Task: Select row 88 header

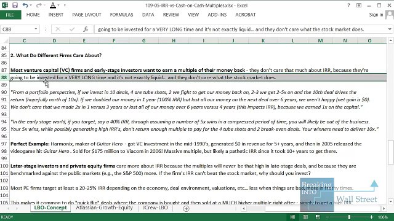Action: pos(4,77)
